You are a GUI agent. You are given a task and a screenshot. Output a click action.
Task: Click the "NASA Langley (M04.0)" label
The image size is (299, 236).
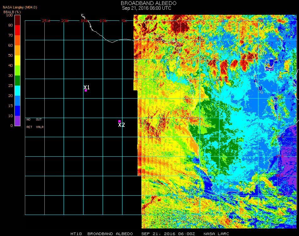point(20,7)
